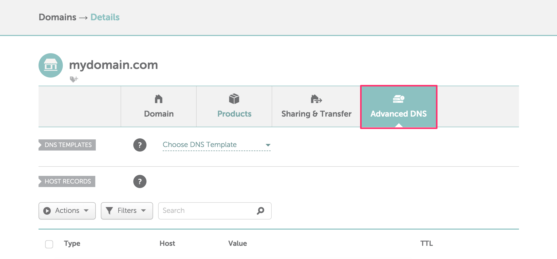Click the Type column header
The height and width of the screenshot is (259, 557).
tap(72, 244)
